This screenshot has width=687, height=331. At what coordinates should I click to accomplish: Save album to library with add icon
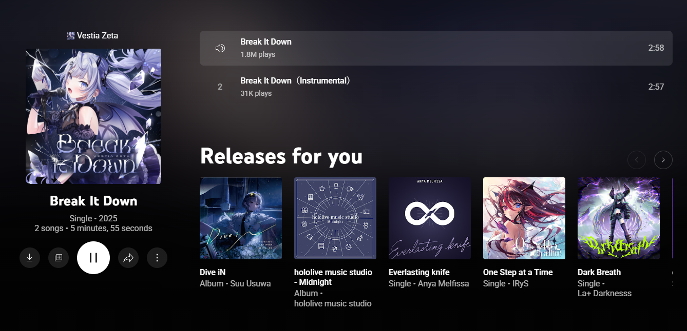59,258
